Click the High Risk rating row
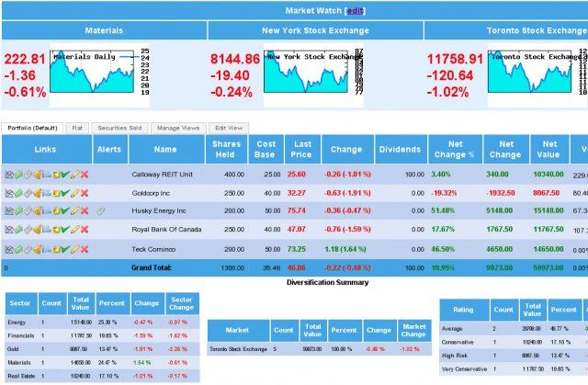The height and width of the screenshot is (385, 588). 514,356
